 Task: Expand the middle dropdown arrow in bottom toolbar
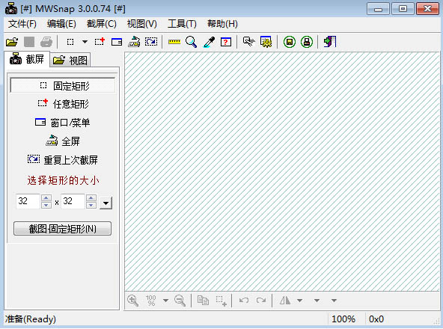click(x=317, y=301)
